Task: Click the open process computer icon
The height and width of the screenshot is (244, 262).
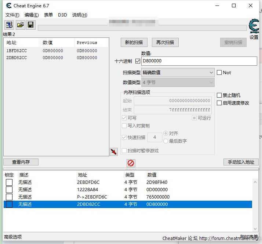Action: 9,25
